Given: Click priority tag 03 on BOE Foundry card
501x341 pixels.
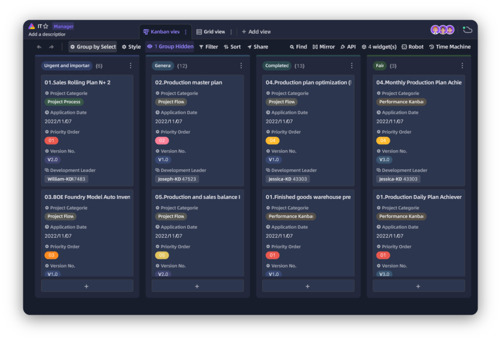Looking at the screenshot, I should pyautogui.click(x=51, y=255).
